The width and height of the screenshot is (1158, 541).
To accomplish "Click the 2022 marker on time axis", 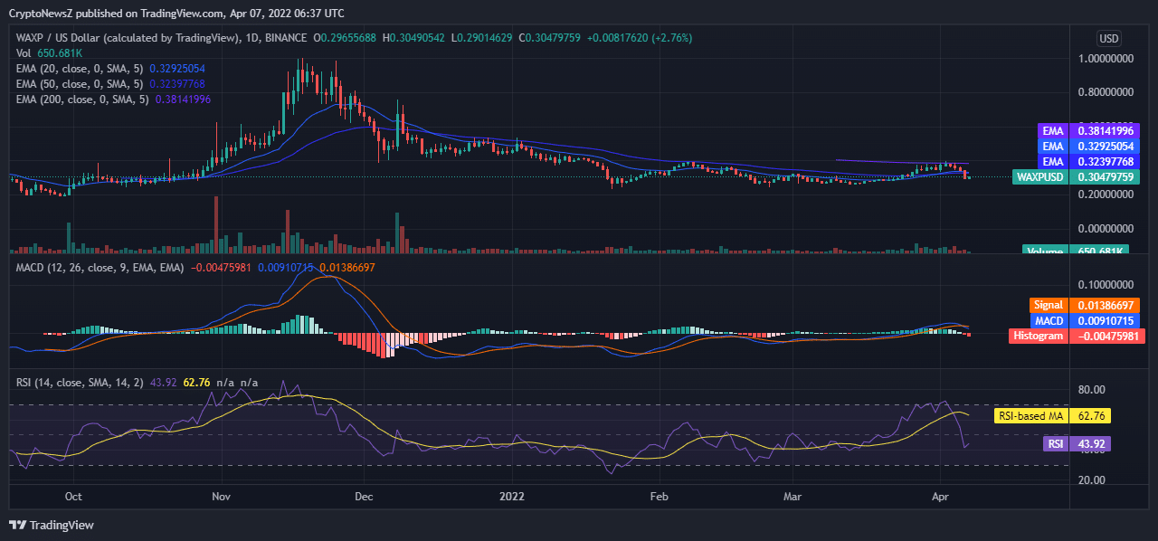I will [512, 496].
